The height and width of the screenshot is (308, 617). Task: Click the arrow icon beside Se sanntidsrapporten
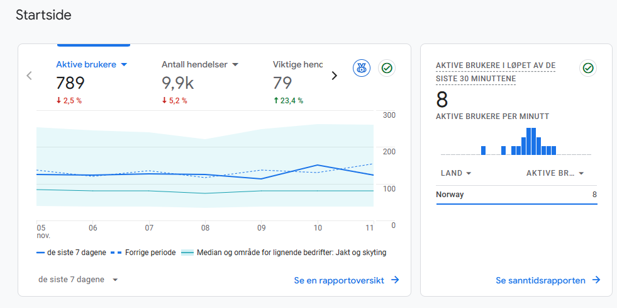pyautogui.click(x=596, y=280)
